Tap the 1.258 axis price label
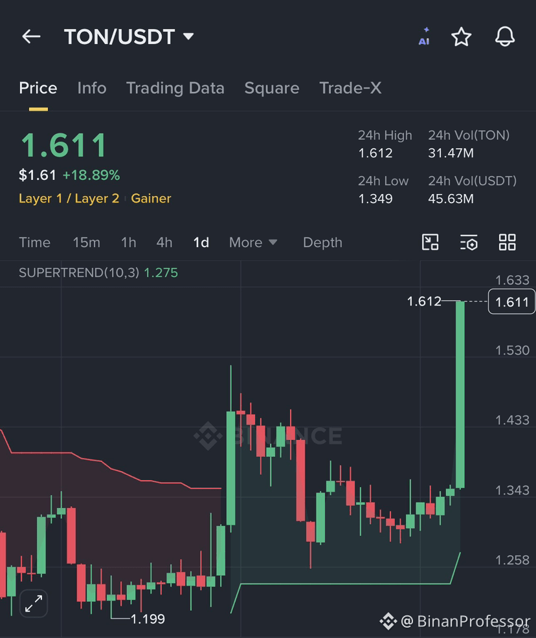The image size is (536, 638). pos(512,560)
